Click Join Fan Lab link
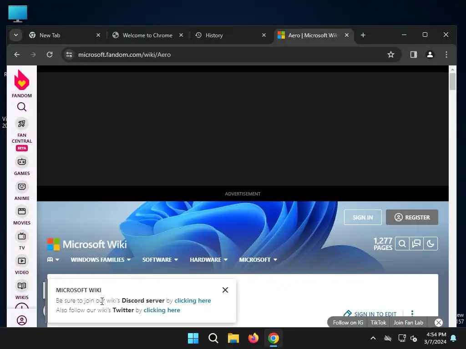 408,323
